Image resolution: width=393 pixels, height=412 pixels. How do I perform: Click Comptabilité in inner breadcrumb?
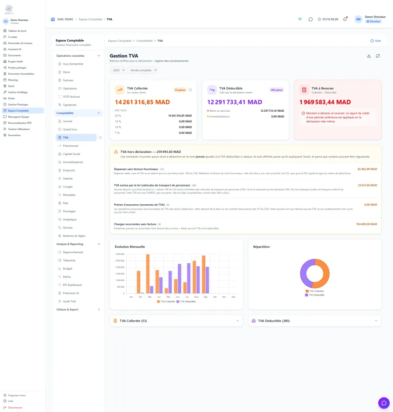tap(145, 41)
